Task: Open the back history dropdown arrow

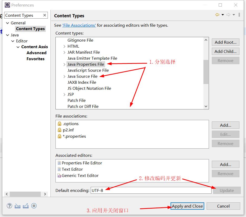Action: click(x=223, y=15)
